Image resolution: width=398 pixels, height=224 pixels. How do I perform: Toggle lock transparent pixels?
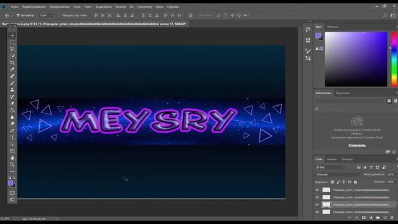(332, 182)
